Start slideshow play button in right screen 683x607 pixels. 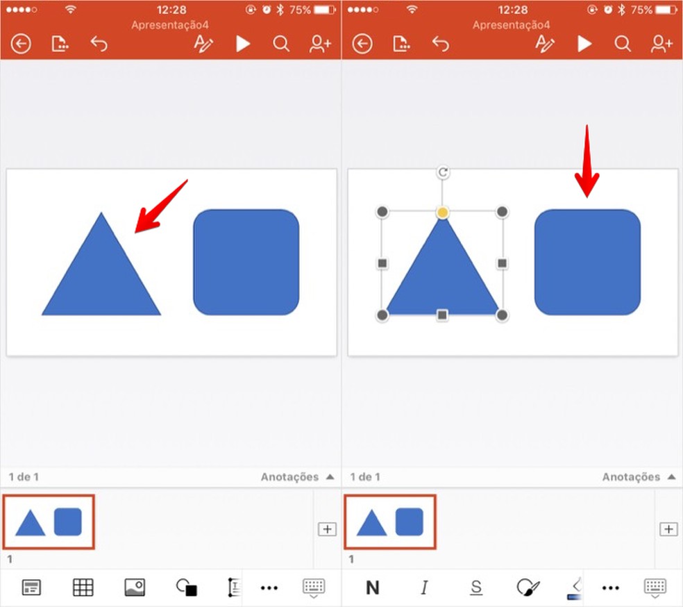click(x=584, y=44)
